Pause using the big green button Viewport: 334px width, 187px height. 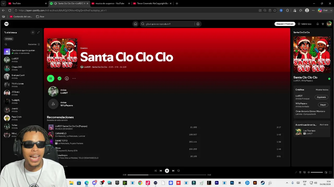51,78
